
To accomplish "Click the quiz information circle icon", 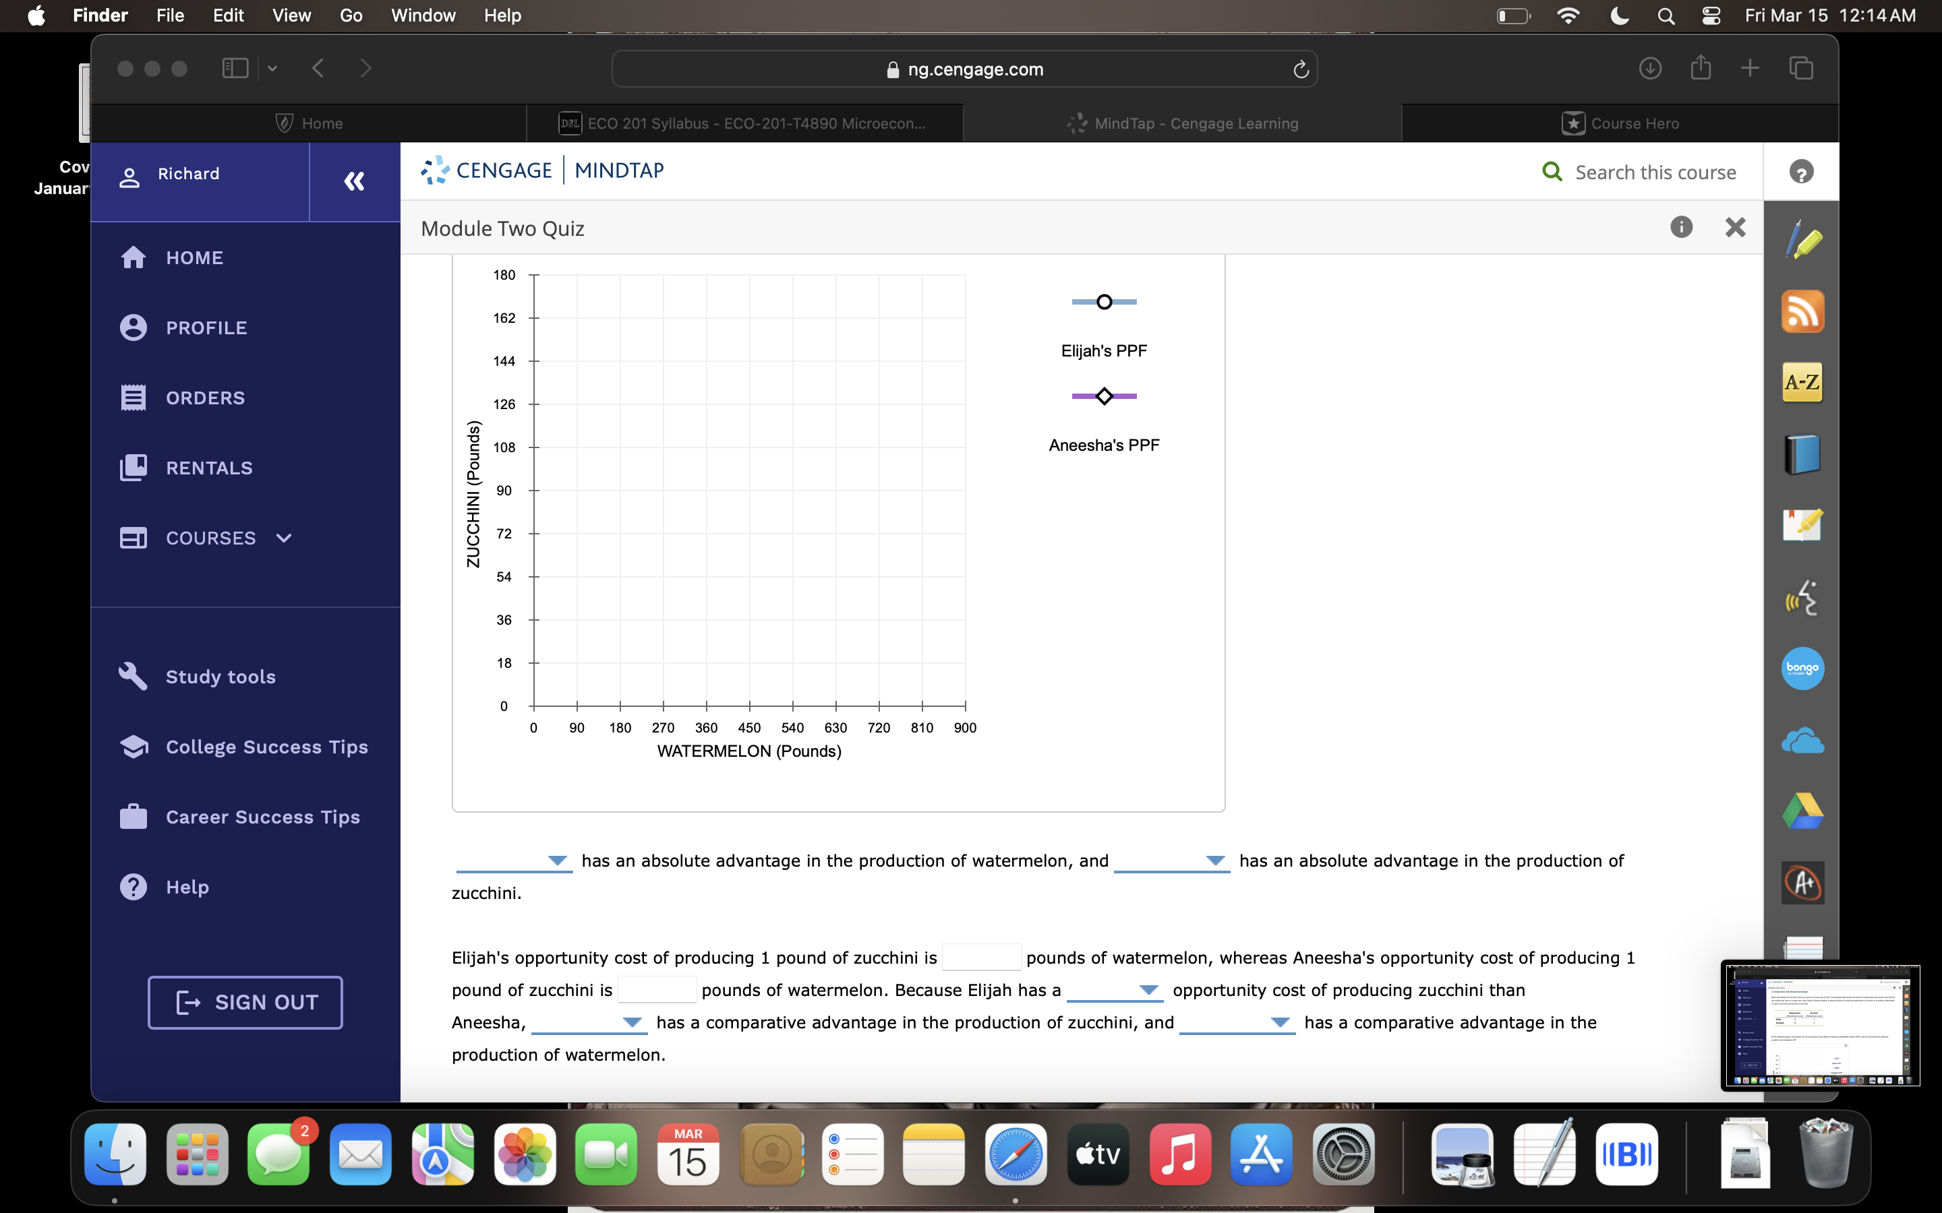I will point(1680,227).
